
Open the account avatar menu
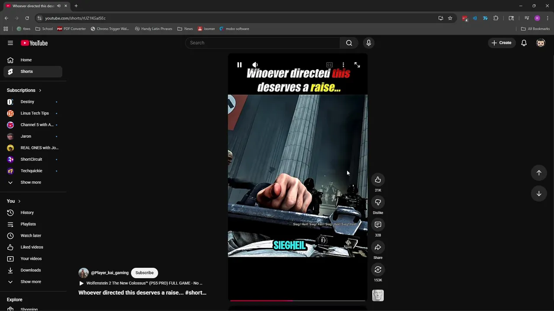tap(541, 43)
